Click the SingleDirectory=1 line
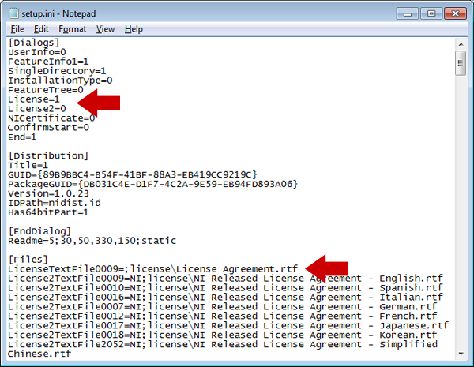Viewport: 474px width, 367px height. point(57,71)
